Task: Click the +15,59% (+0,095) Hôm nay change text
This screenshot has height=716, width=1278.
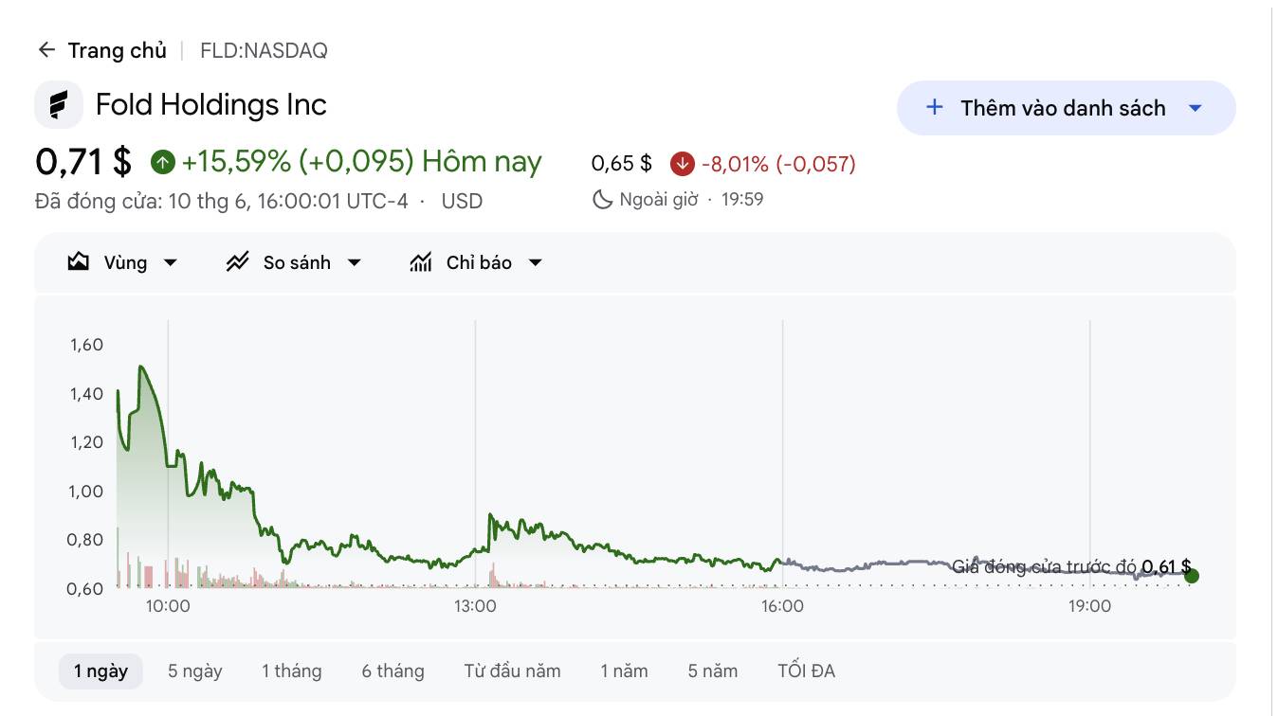Action: (x=361, y=162)
